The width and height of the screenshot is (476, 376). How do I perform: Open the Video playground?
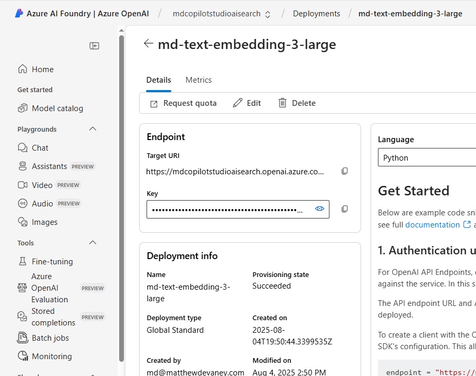pos(42,185)
